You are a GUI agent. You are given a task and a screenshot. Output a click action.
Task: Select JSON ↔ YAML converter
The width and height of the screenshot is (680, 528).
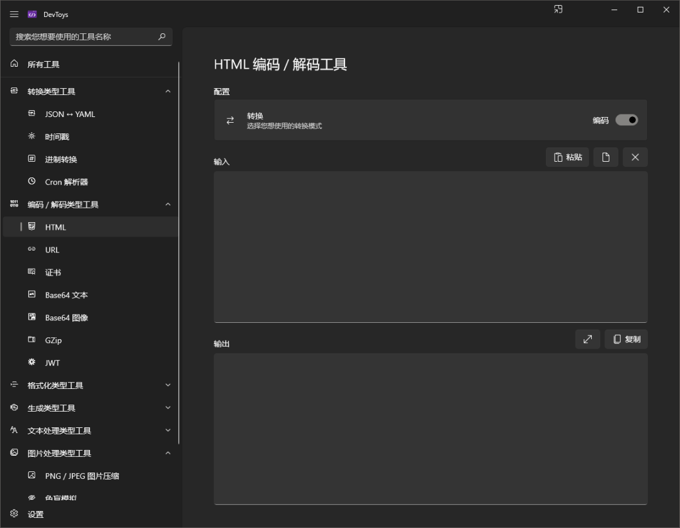(x=70, y=114)
